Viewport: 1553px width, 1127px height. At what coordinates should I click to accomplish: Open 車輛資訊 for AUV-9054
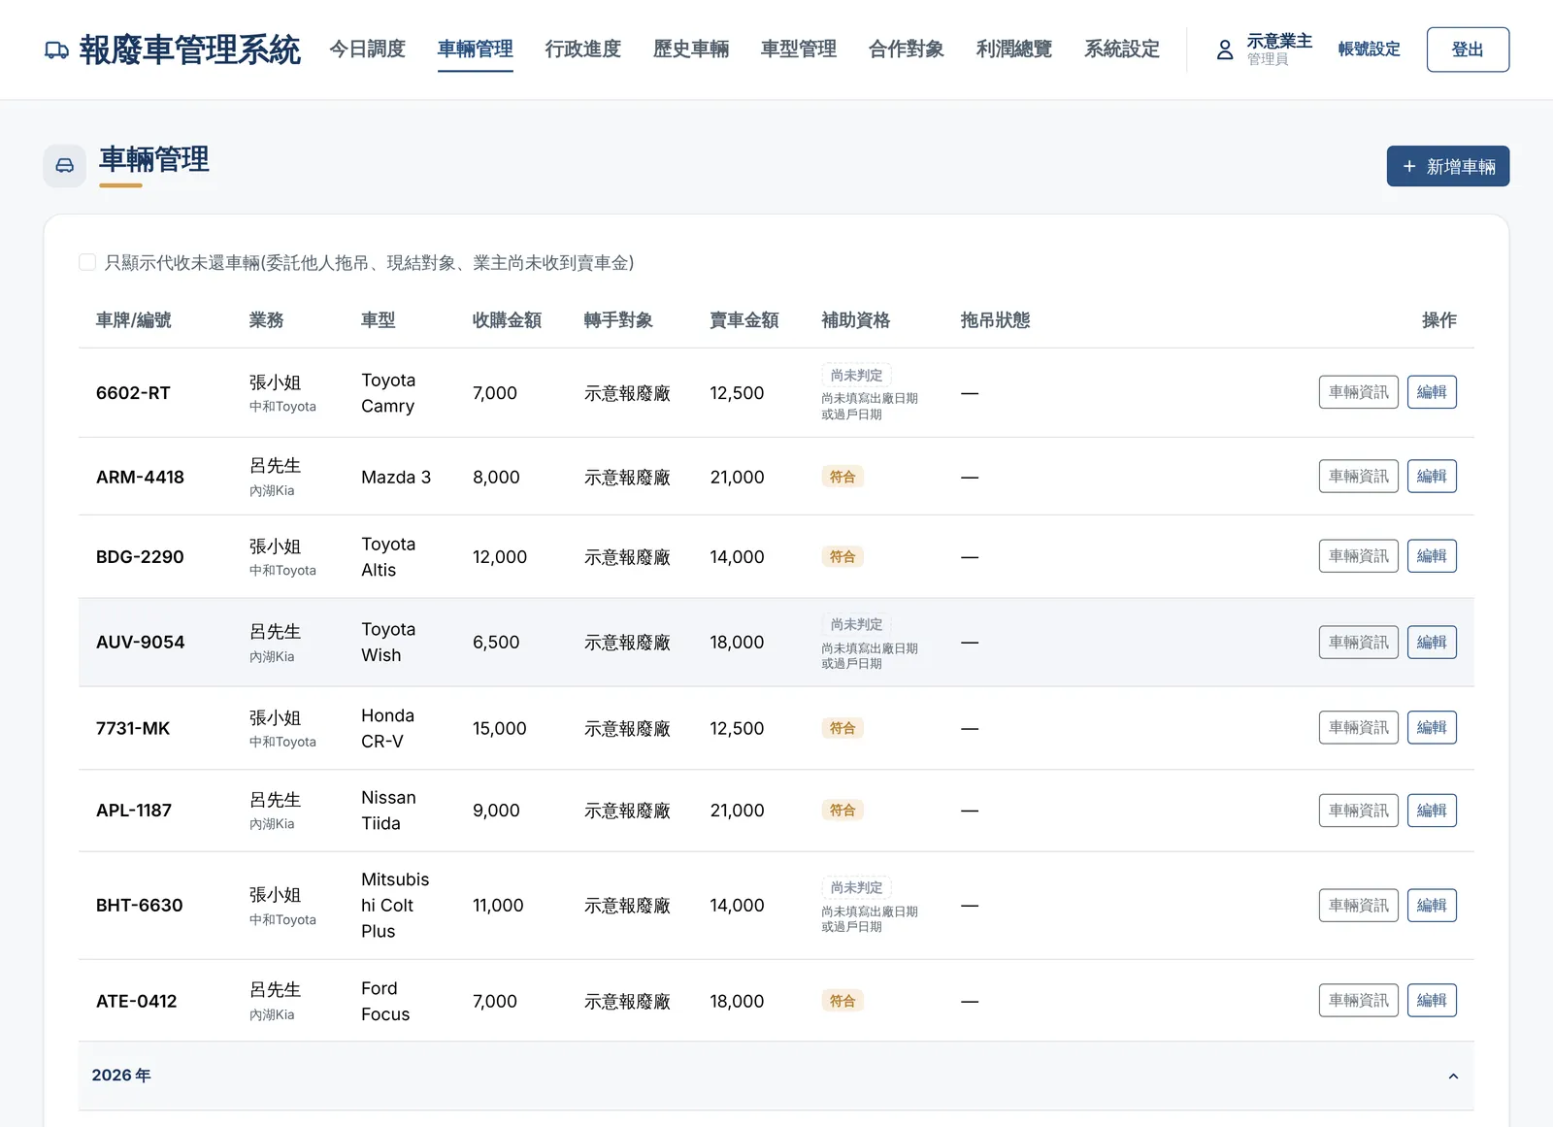[x=1358, y=643]
